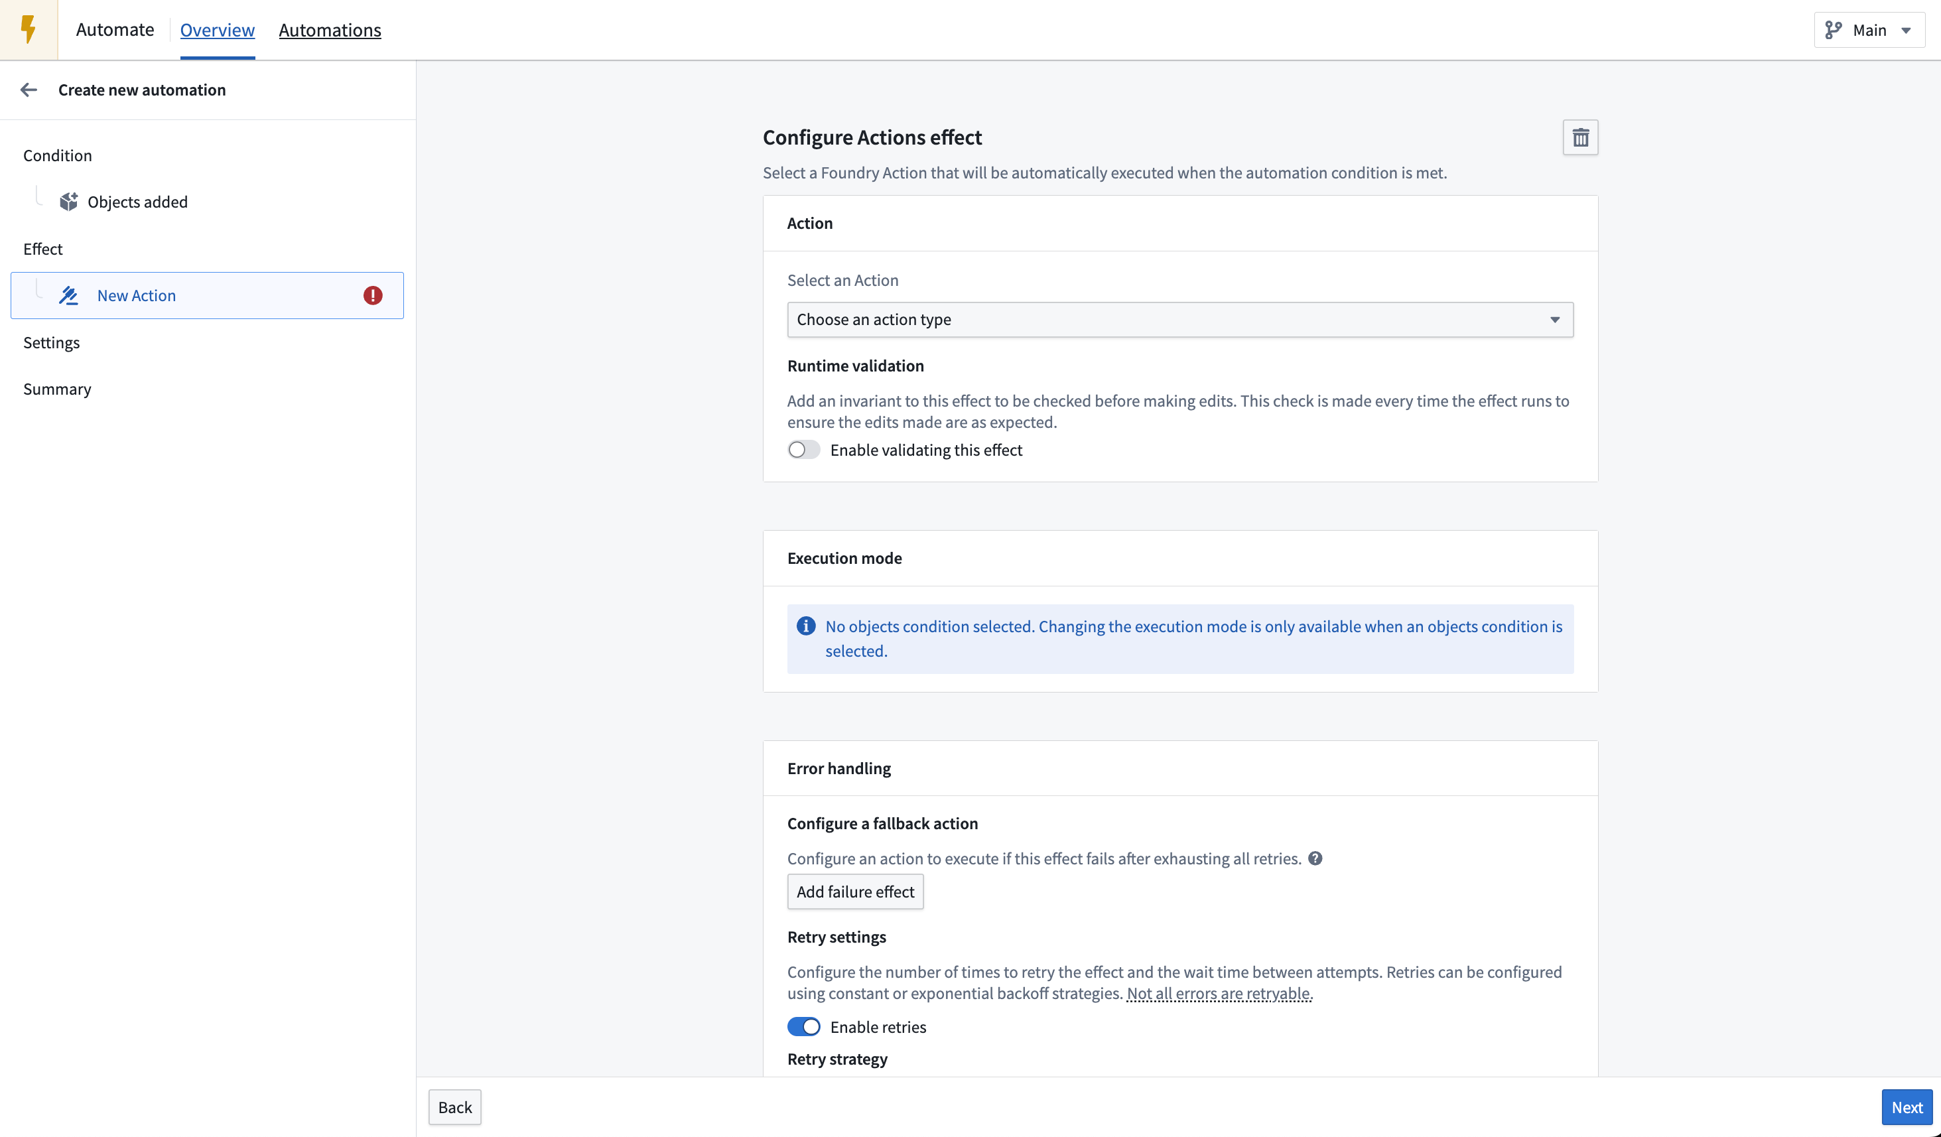Image resolution: width=1941 pixels, height=1137 pixels.
Task: Open the Choose an action type dropdown
Action: (1180, 320)
